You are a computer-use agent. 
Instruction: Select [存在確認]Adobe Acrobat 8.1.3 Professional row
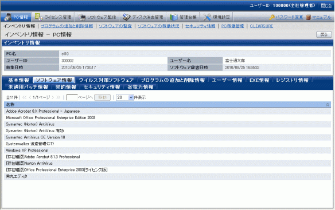167,157
